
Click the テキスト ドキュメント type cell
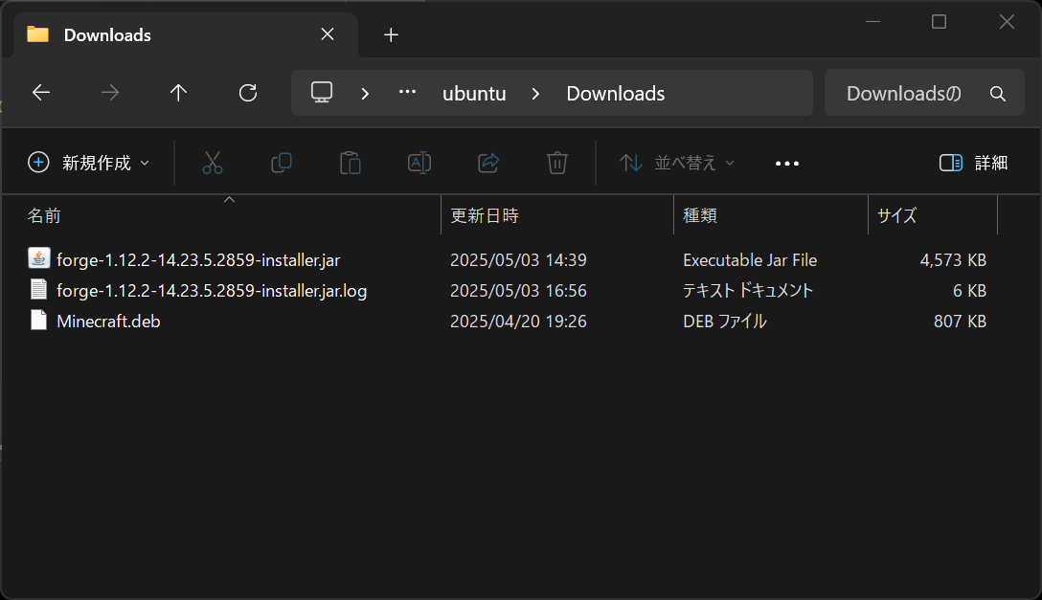pyautogui.click(x=748, y=291)
